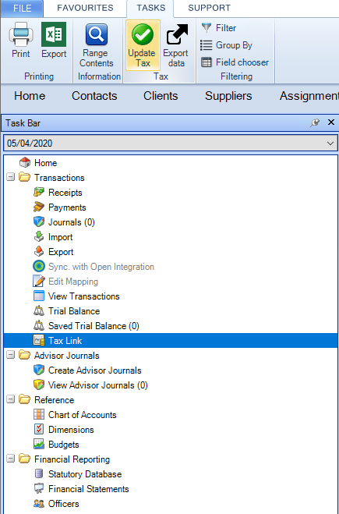Click the Group By list icon
Viewport: 339px width, 514px height.
207,45
